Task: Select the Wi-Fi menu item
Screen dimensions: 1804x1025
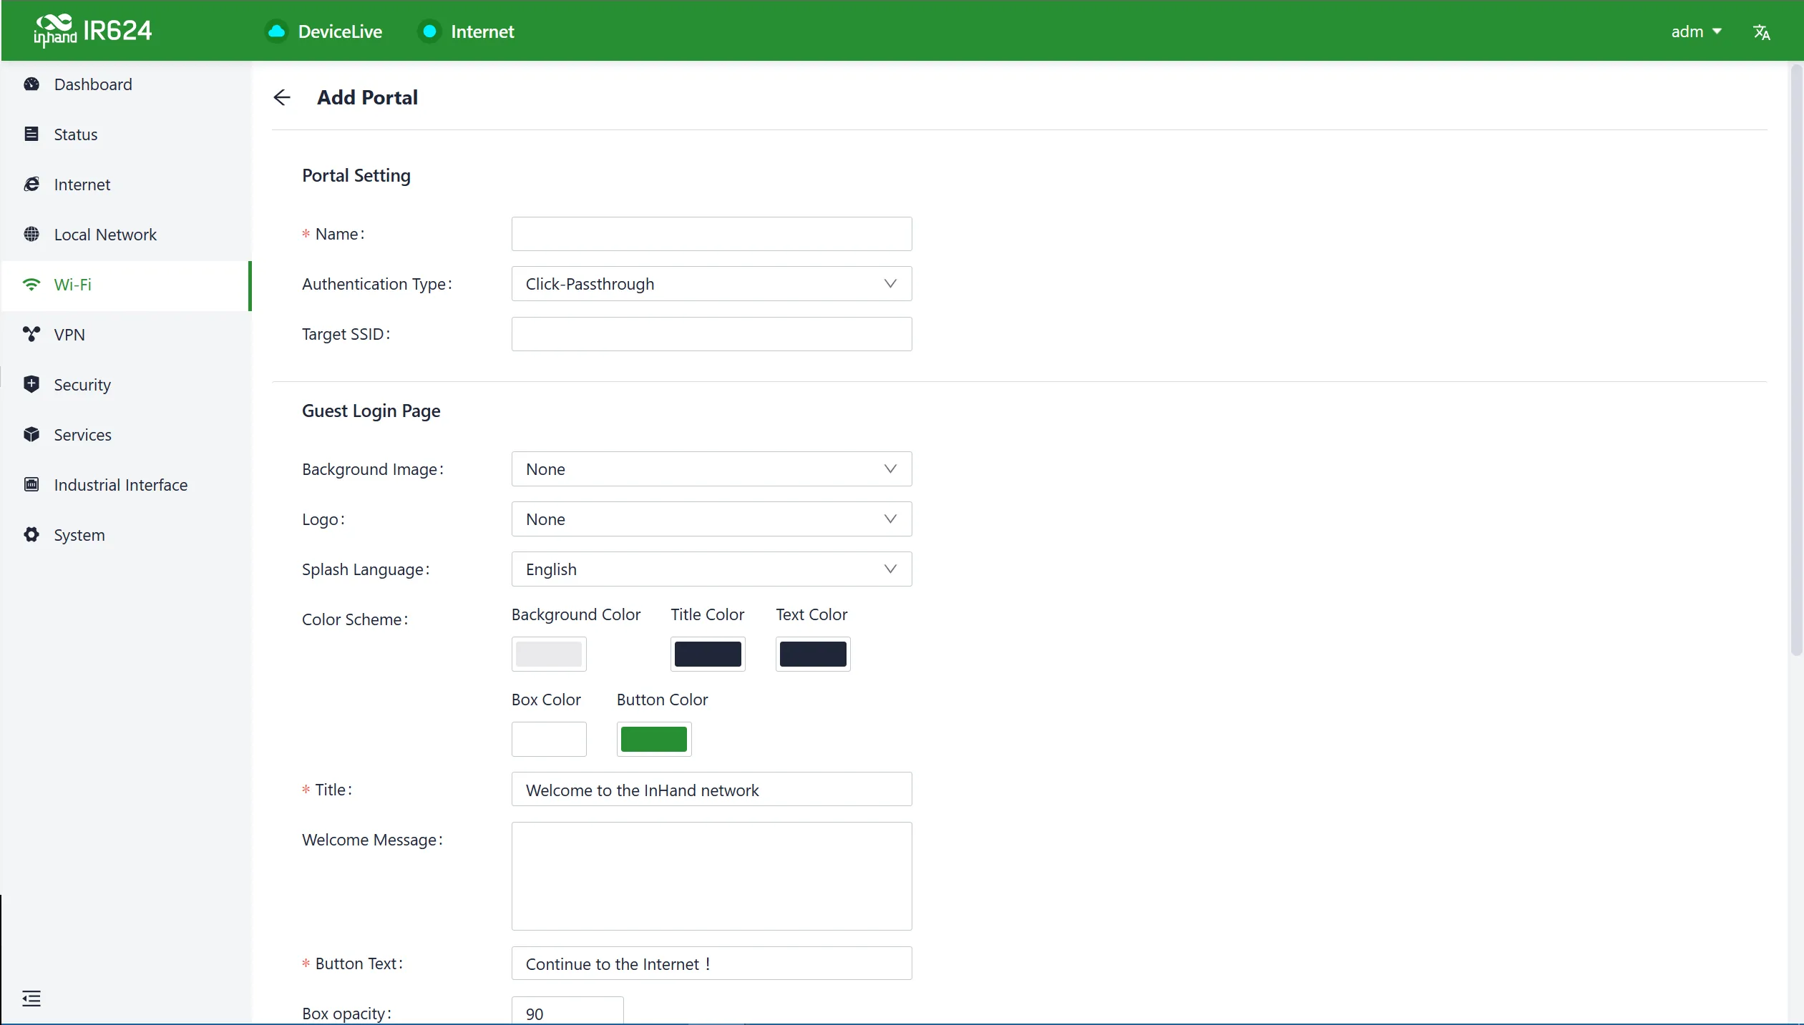Action: [x=126, y=285]
